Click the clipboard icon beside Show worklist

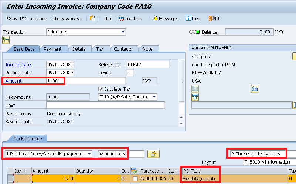pyautogui.click(x=93, y=19)
